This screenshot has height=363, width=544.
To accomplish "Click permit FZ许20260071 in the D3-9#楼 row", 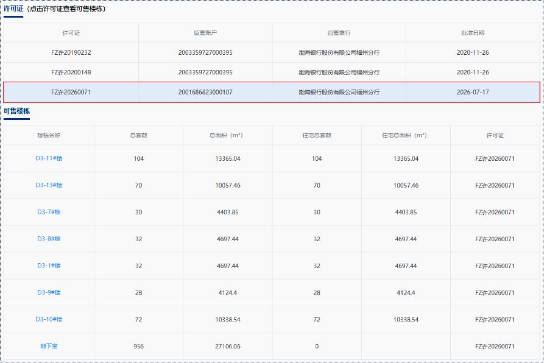I will click(x=495, y=292).
